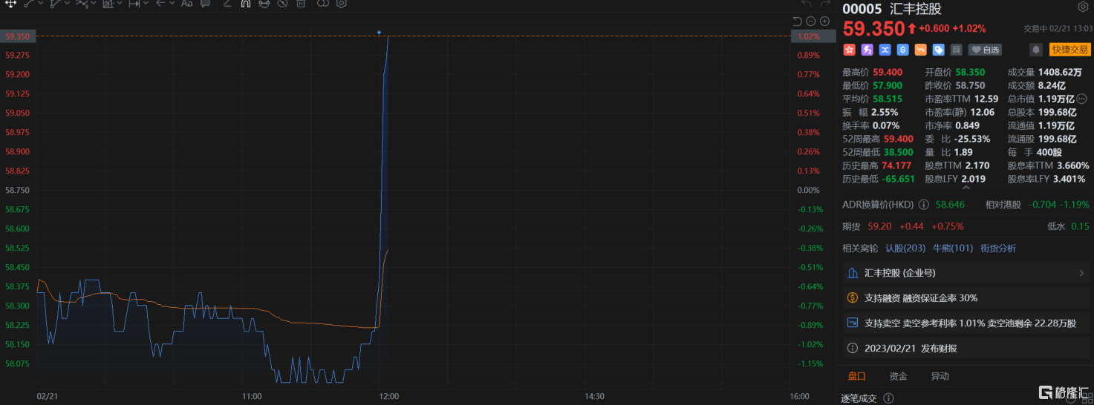Set price alert with bell icon
Viewport: 1094px width, 405px height.
[1035, 50]
